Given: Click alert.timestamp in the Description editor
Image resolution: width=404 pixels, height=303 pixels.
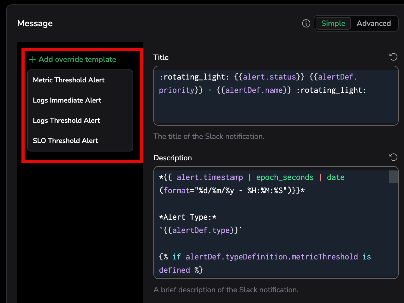Looking at the screenshot, I should click(210, 177).
